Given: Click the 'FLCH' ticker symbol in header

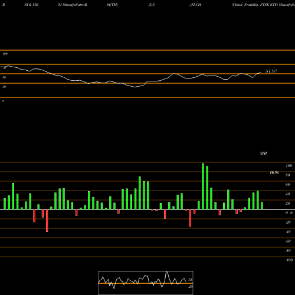Looking at the screenshot, I should click(x=196, y=5).
